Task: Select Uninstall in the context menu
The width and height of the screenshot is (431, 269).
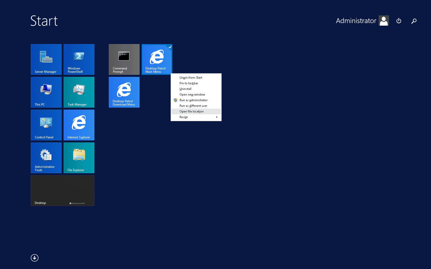Action: [x=196, y=89]
